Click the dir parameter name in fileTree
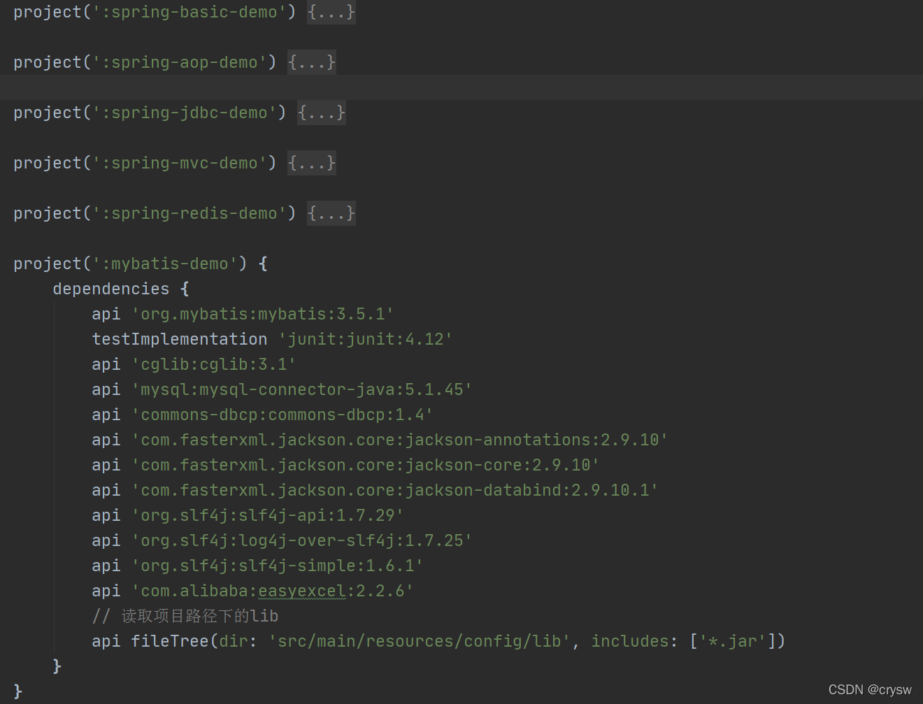 tap(234, 641)
